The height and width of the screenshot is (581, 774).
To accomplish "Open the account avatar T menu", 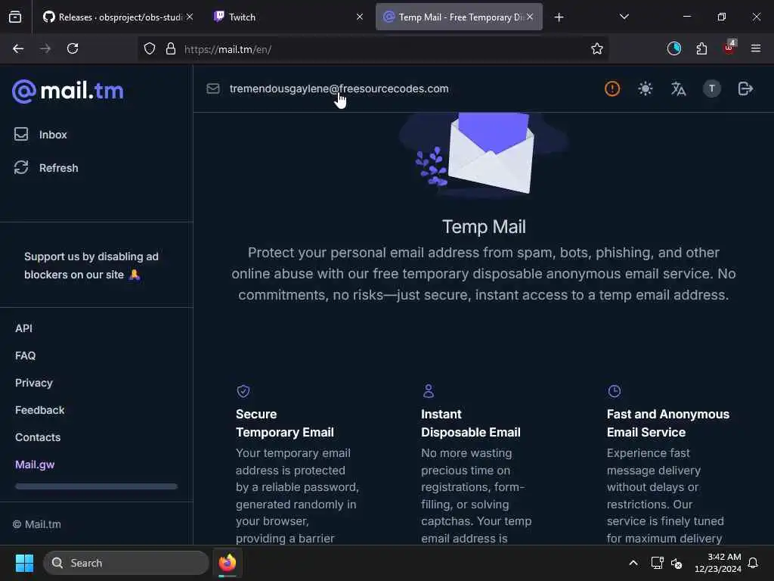I will click(712, 89).
